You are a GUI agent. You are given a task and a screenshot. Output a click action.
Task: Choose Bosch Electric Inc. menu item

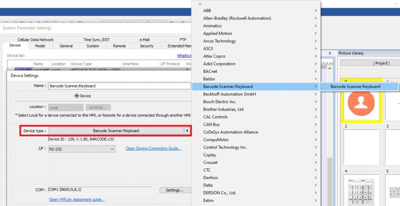256,102
